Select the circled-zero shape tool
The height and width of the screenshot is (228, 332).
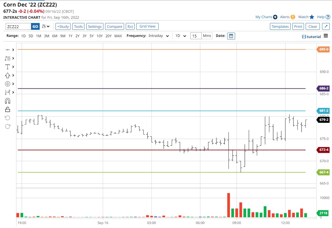pos(8,84)
